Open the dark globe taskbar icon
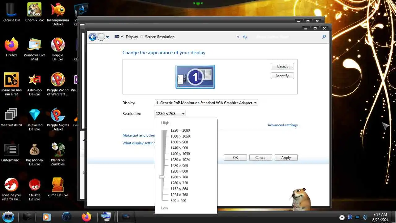 (67, 217)
